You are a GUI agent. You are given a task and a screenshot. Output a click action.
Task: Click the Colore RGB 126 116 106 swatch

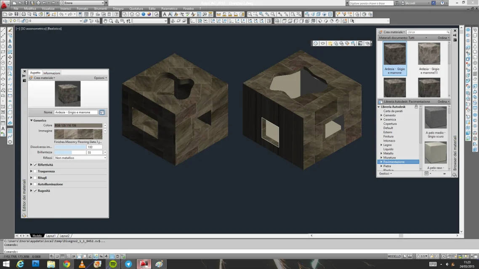coord(78,125)
